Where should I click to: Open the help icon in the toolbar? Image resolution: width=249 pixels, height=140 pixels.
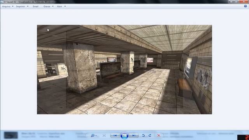245,6
